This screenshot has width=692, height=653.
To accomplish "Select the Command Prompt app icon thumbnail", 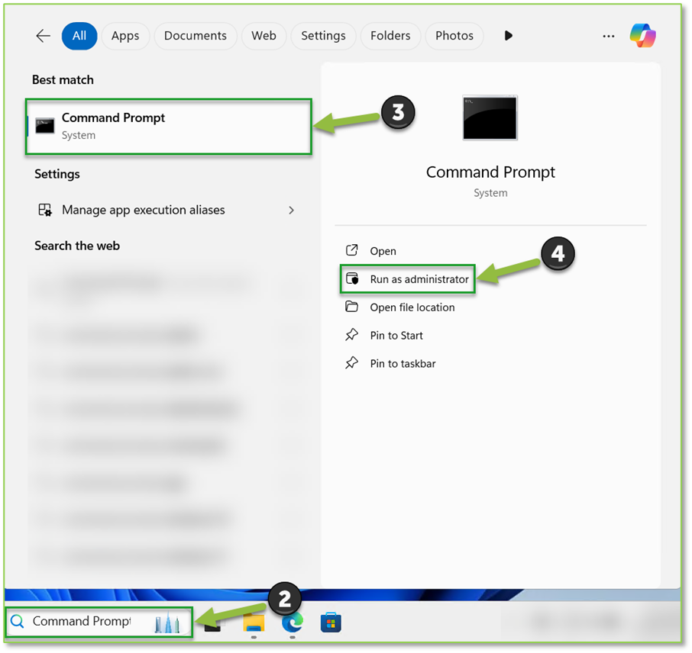I will tap(490, 117).
